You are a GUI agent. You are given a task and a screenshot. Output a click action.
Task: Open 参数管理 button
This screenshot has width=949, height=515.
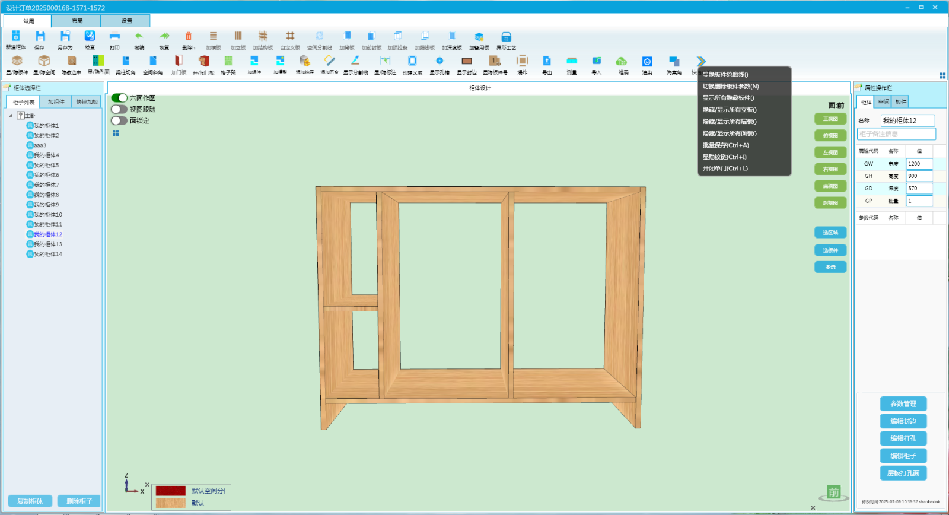[903, 403]
